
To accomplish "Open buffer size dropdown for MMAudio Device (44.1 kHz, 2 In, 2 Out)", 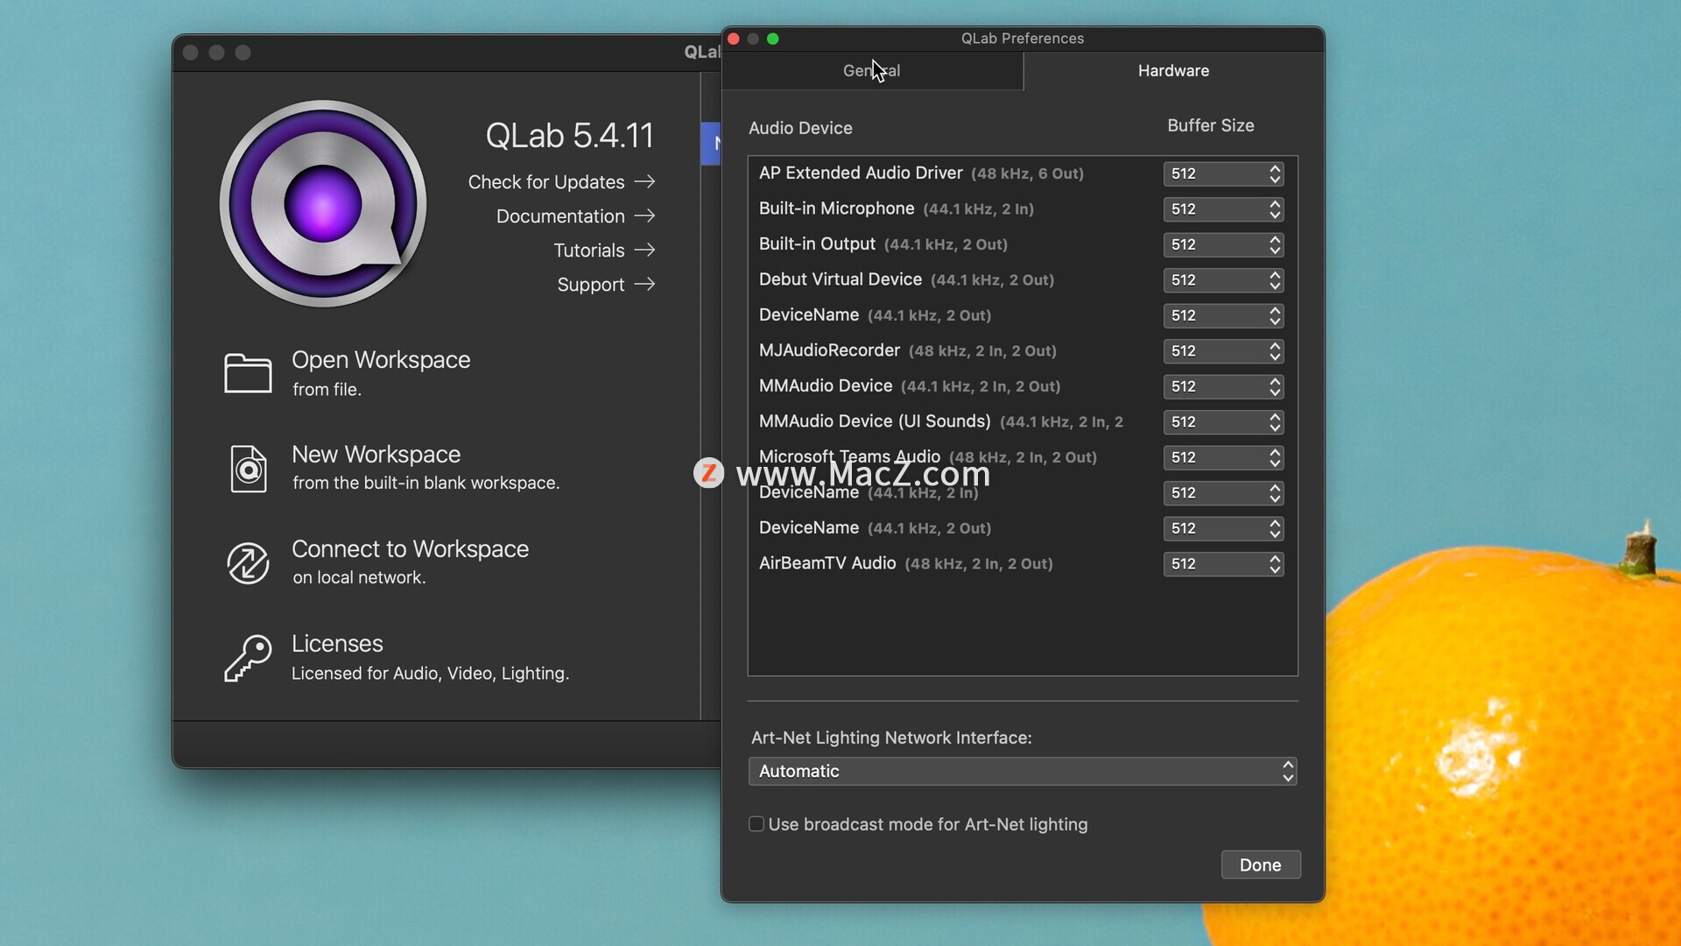I will click(1223, 386).
